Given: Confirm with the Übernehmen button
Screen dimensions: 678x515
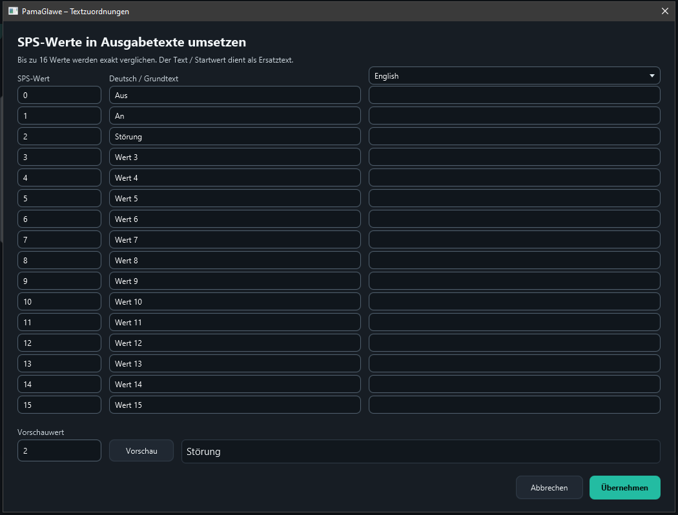Looking at the screenshot, I should point(624,487).
